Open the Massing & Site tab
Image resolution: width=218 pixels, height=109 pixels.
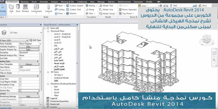pyautogui.click(x=68, y=2)
